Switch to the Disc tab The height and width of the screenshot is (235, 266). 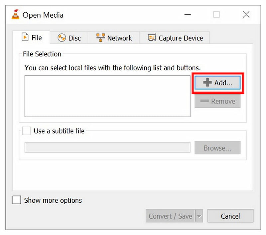click(69, 38)
